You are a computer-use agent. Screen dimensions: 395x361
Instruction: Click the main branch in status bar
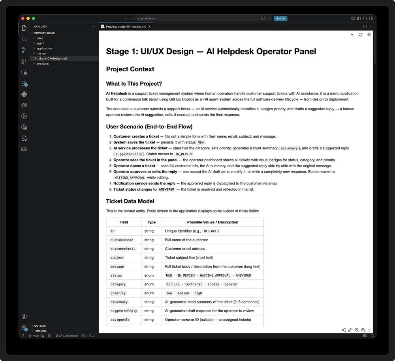34,336
